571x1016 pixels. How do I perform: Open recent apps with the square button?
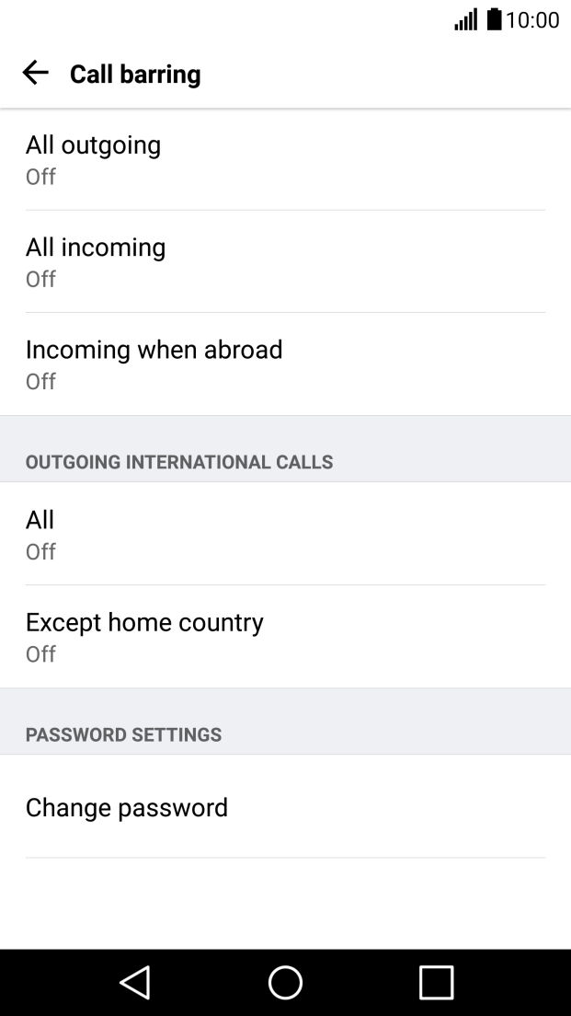(x=436, y=983)
